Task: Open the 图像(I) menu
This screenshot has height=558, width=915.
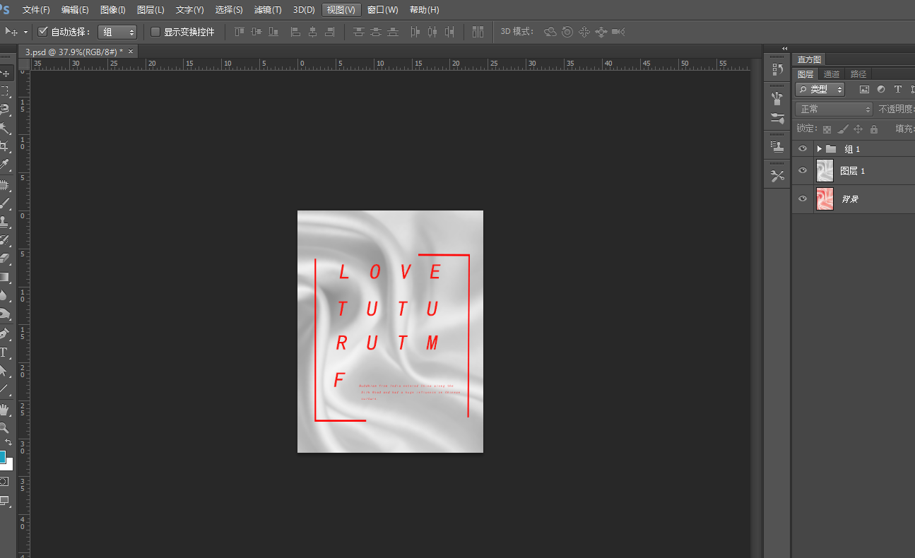Action: click(x=113, y=10)
